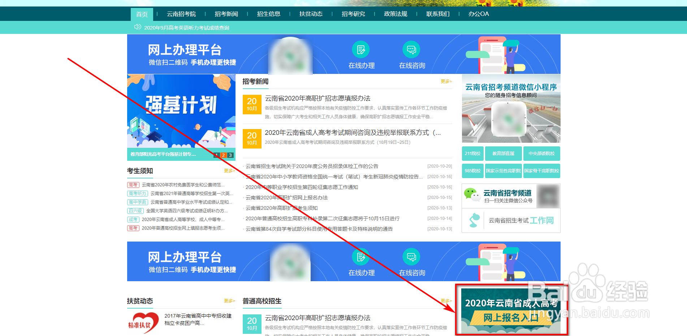Show more 招考新闻 with the 更多 link
The width and height of the screenshot is (687, 336).
[x=446, y=81]
